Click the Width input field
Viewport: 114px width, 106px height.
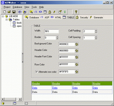(x=51, y=31)
